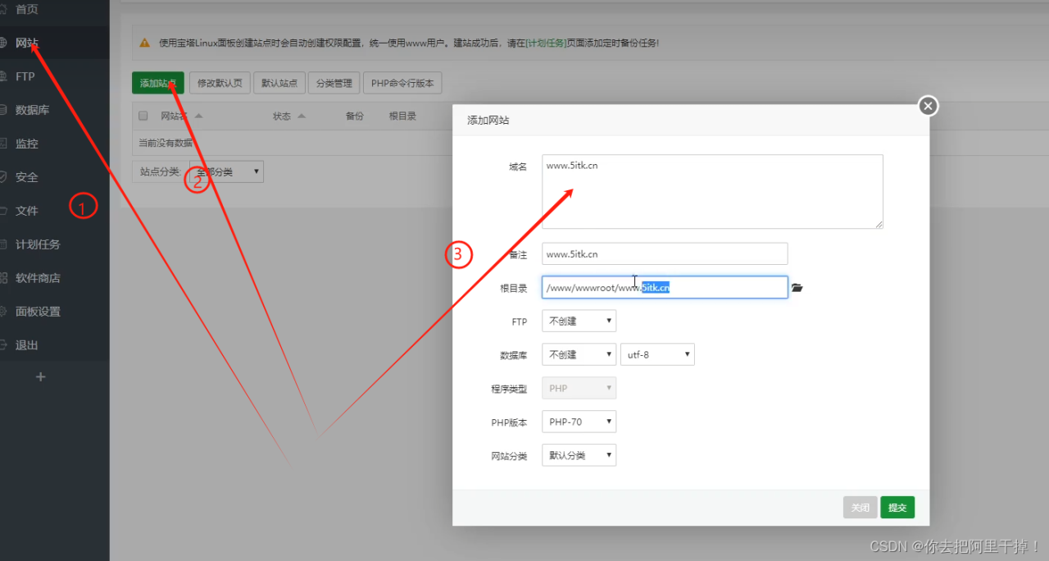Close the 添加网站 dialog with X icon
The width and height of the screenshot is (1049, 561).
[x=927, y=106]
